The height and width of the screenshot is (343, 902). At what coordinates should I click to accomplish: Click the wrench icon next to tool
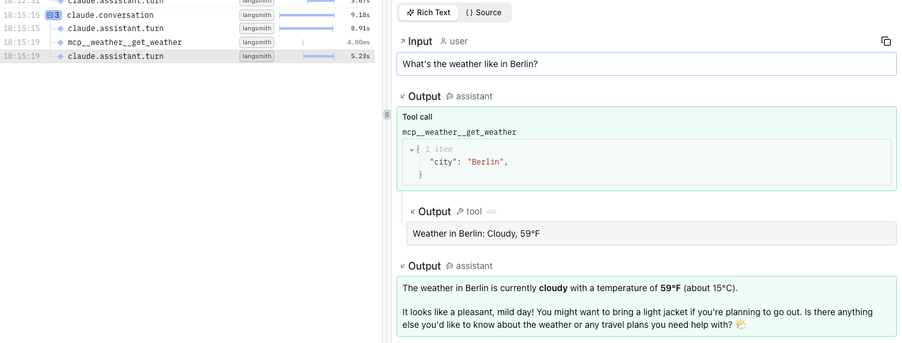point(460,212)
